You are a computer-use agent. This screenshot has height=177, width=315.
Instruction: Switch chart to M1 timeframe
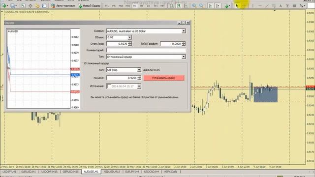point(107,6)
